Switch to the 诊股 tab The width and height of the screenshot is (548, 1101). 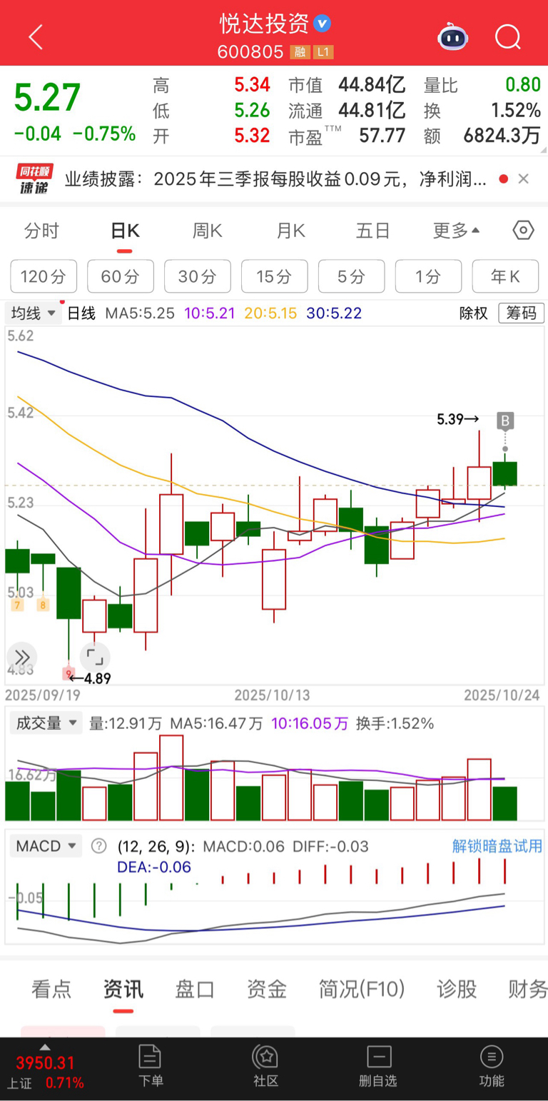coord(457,989)
